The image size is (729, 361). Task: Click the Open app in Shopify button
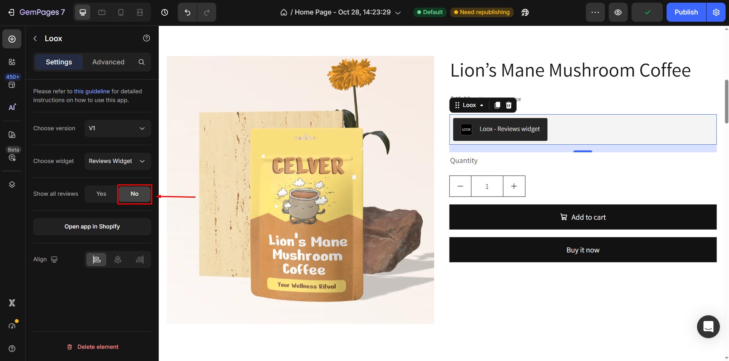(92, 227)
